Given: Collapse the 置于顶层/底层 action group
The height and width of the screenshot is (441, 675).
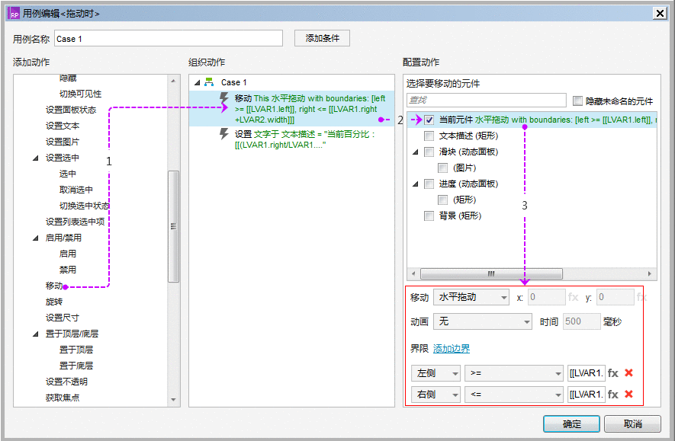Looking at the screenshot, I should 36,334.
